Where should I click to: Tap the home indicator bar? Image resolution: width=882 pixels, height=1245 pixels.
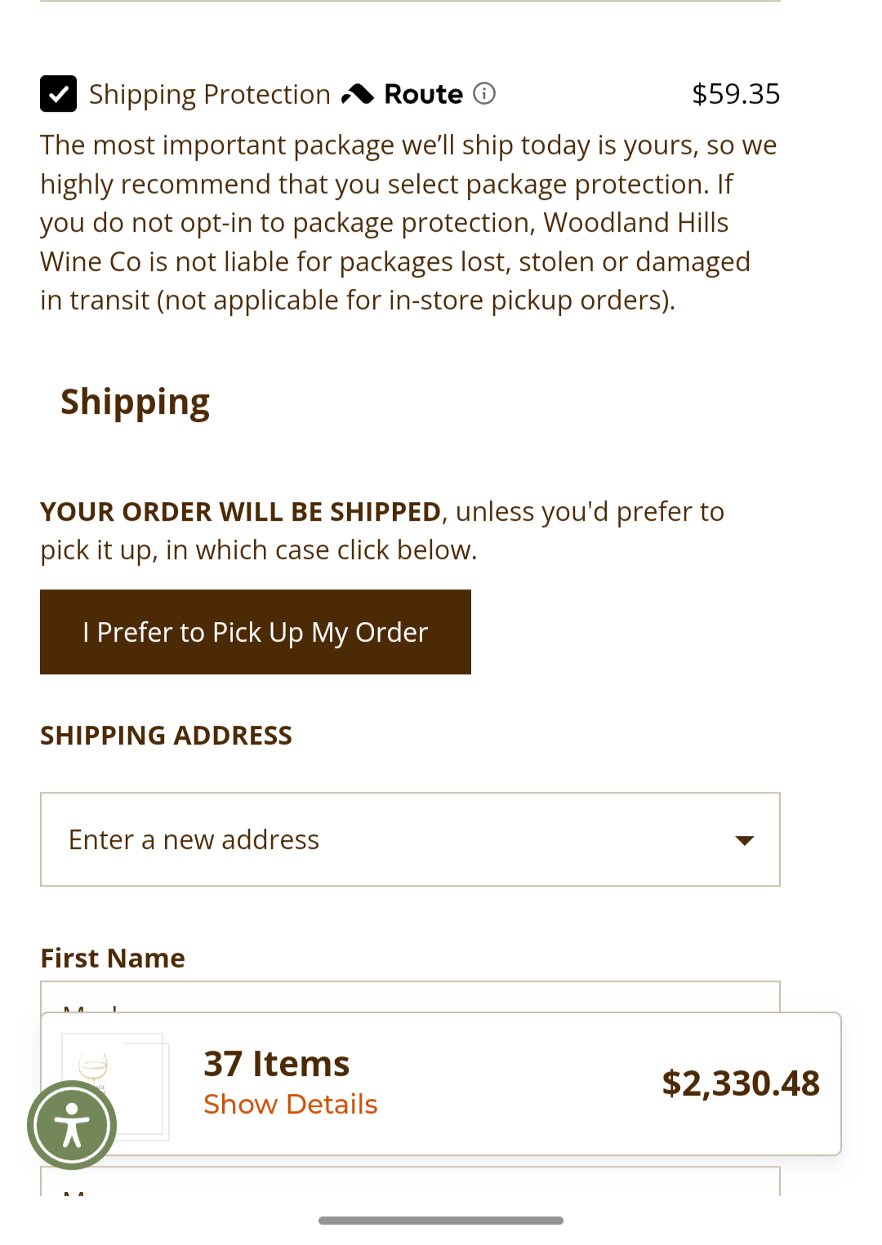[x=441, y=1221]
